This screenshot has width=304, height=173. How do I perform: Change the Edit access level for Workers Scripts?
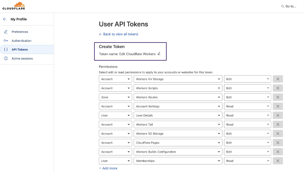[248, 88]
